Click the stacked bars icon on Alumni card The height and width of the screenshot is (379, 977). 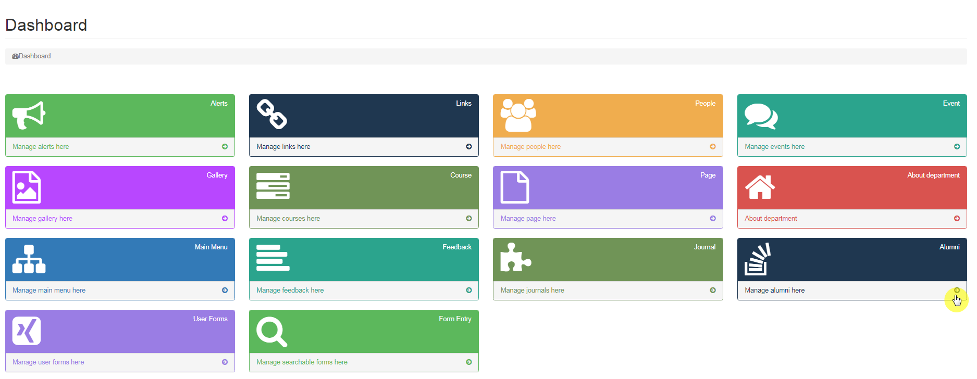[x=758, y=259]
